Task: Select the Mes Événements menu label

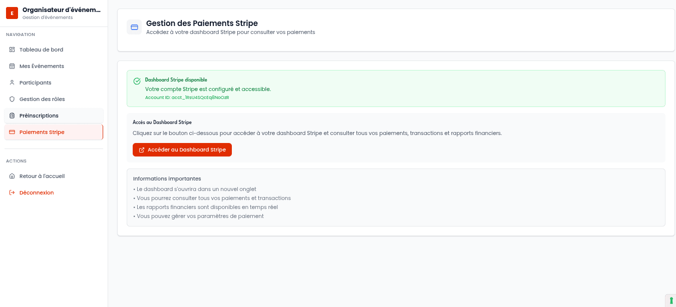Action: point(42,66)
